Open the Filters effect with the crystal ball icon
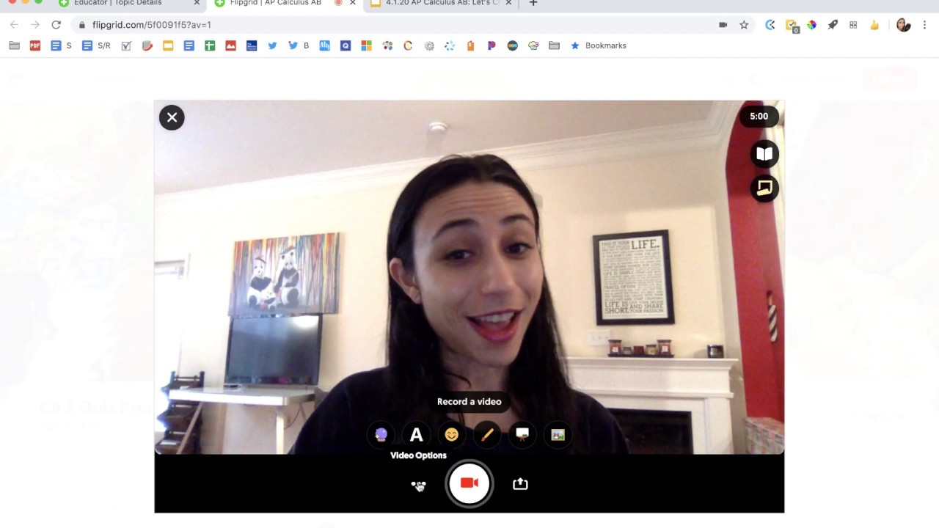 pyautogui.click(x=381, y=435)
